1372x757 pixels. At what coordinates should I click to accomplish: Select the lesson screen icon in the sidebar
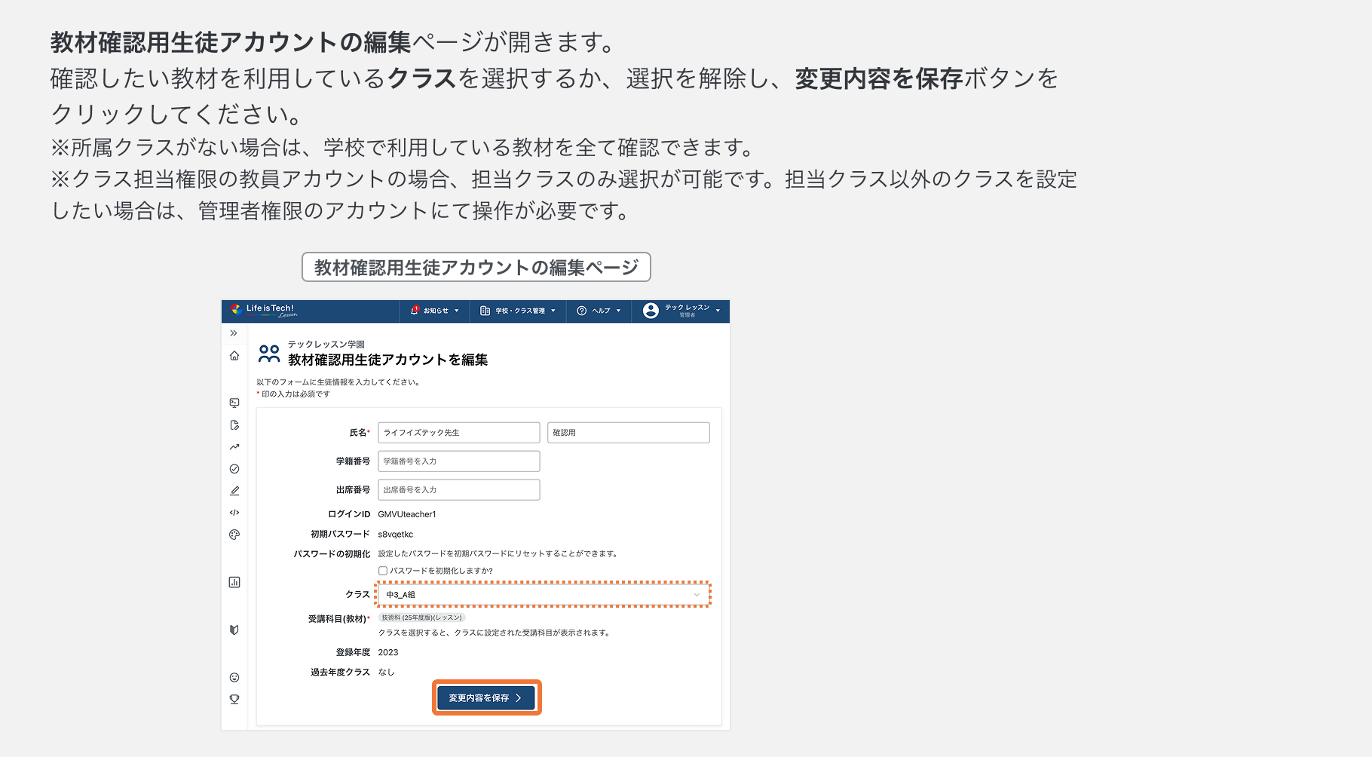point(234,403)
